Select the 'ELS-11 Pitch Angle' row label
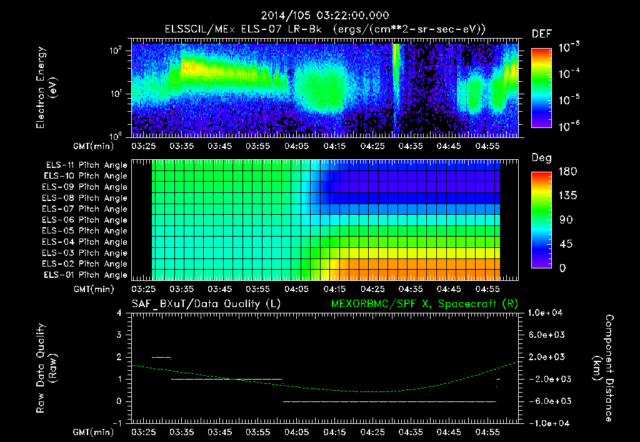 click(86, 165)
